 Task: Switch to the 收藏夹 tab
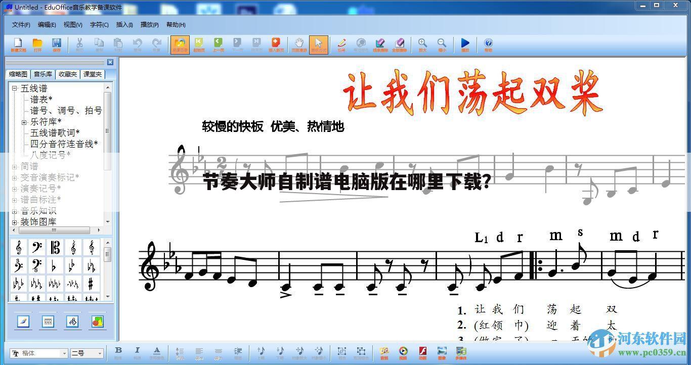click(x=68, y=74)
